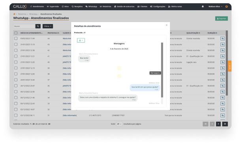Open the chat details icon for protocol 42
The height and width of the screenshot is (145, 241).
click(x=222, y=50)
